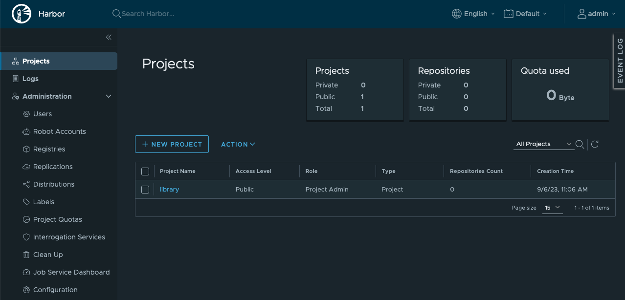
Task: Click the Access Level column header
Action: point(253,171)
